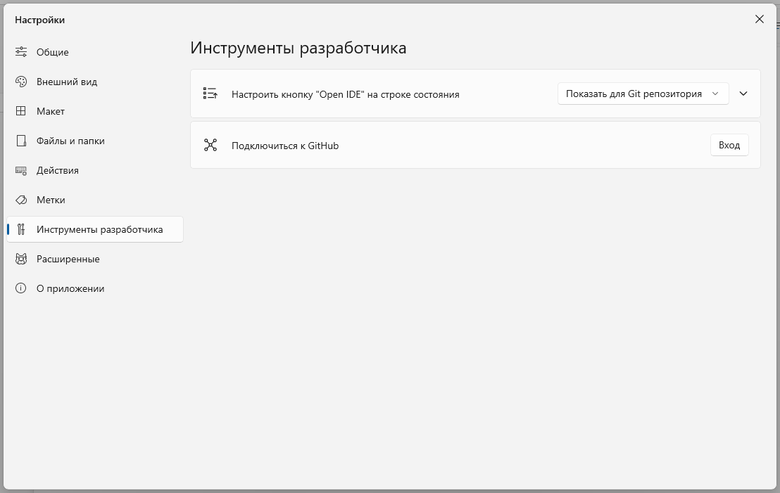This screenshot has height=493, width=780.
Task: Click the General sliders icon in sidebar
Action: point(21,51)
